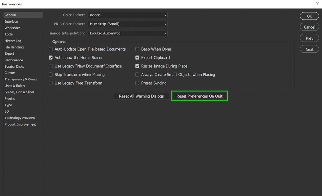Select Transparency & Gamut settings
This screenshot has width=322, height=196.
pos(22,79)
